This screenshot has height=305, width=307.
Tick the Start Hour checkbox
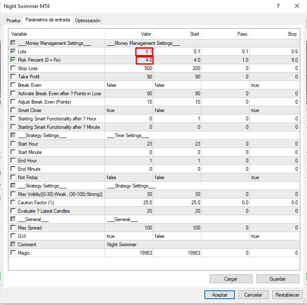coord(13,144)
